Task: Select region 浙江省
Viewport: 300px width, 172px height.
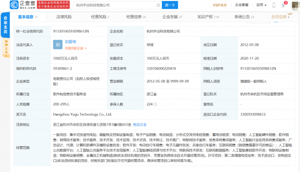Action: (151, 94)
